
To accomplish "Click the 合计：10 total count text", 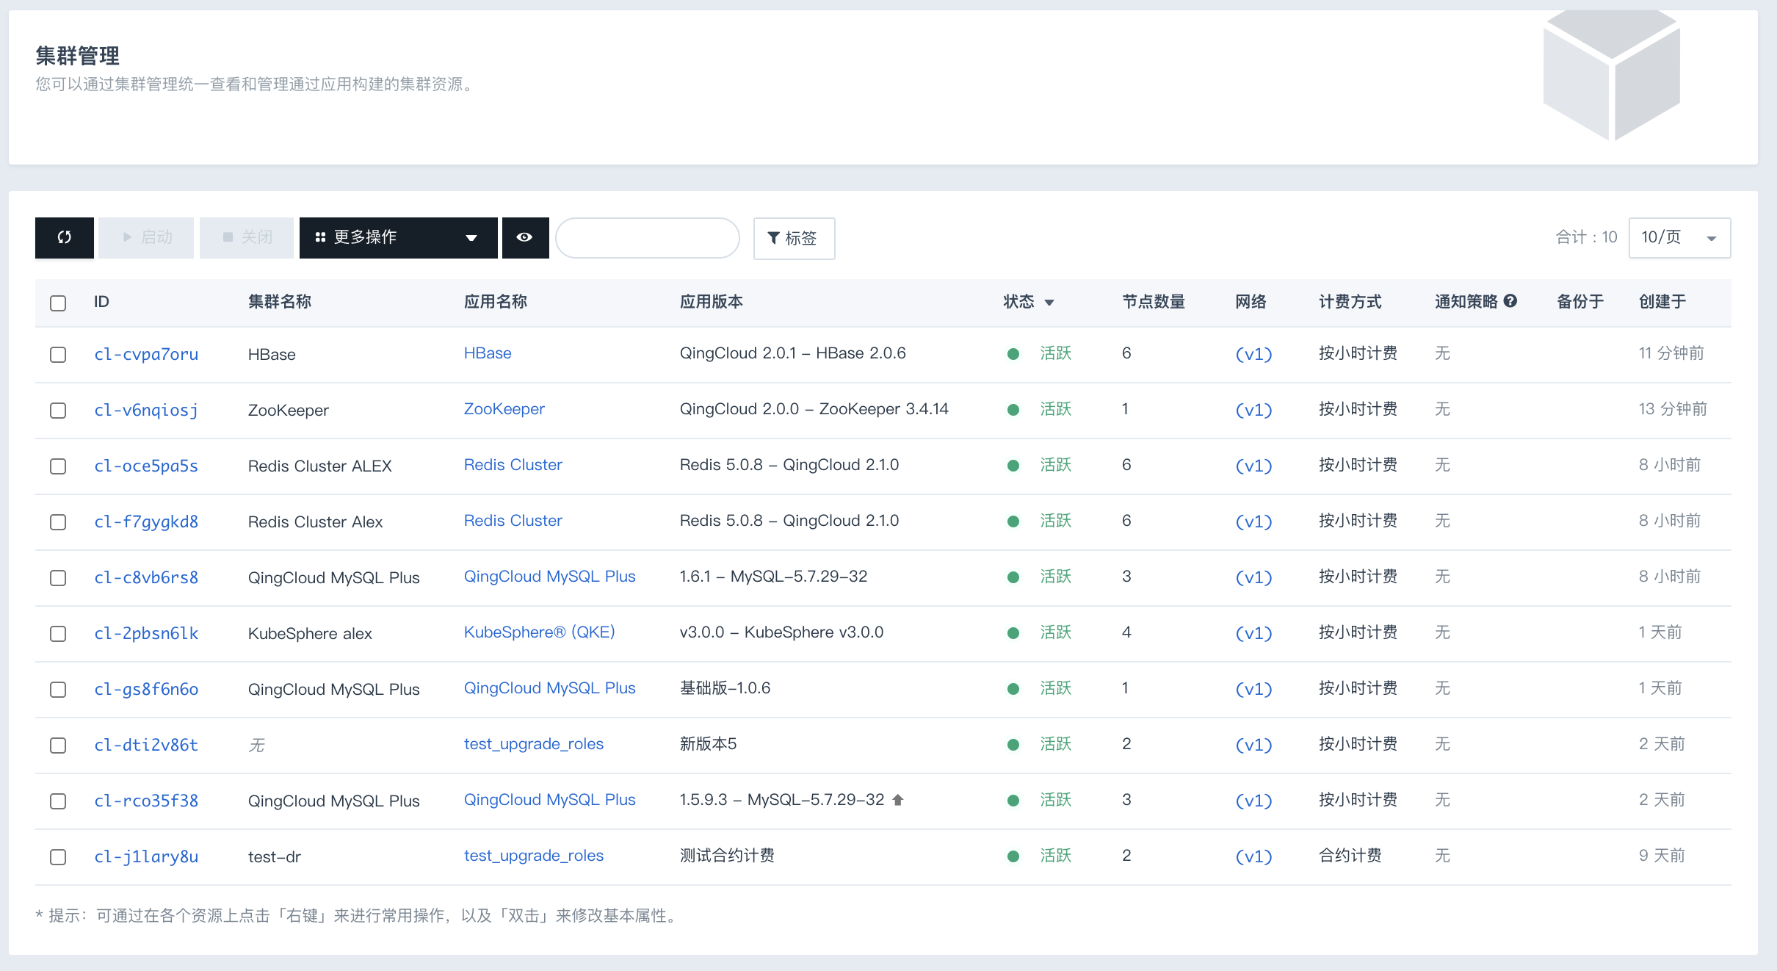I will (x=1586, y=237).
